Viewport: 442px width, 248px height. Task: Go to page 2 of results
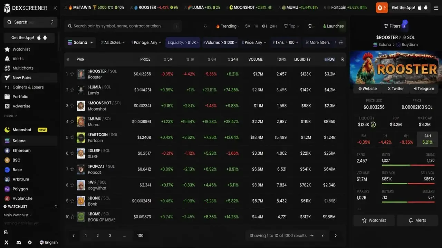coord(98,236)
